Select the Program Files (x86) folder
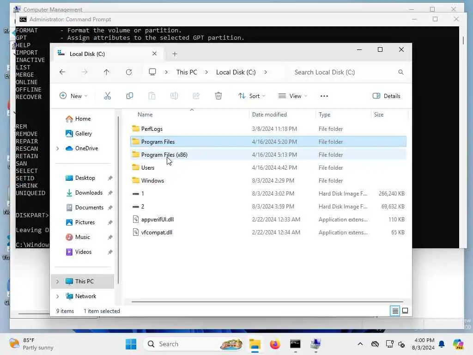The height and width of the screenshot is (355, 473). pos(268,154)
